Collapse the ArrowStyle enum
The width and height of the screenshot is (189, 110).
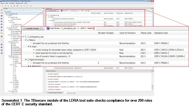click(x=10, y=83)
